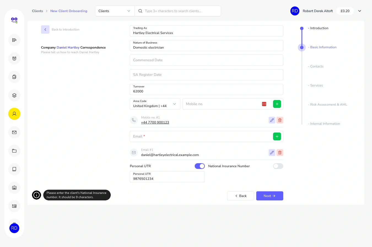372x247 pixels.
Task: Go Back to Introduction
Action: tap(60, 29)
